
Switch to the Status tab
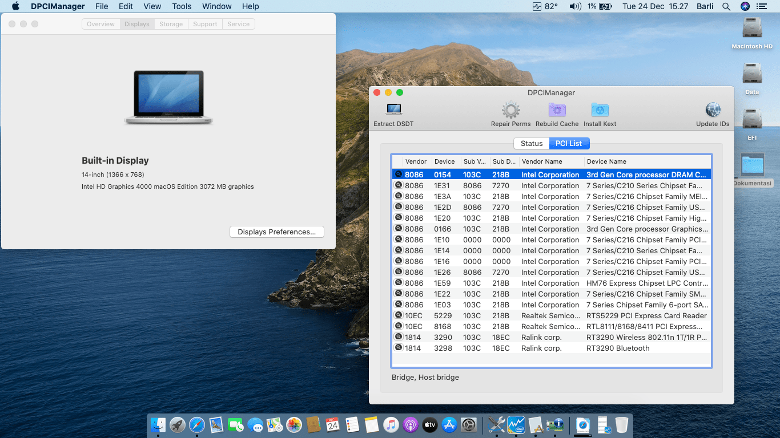531,144
